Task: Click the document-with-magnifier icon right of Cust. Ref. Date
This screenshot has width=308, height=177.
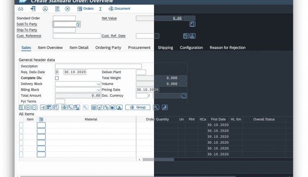Action: point(186,36)
